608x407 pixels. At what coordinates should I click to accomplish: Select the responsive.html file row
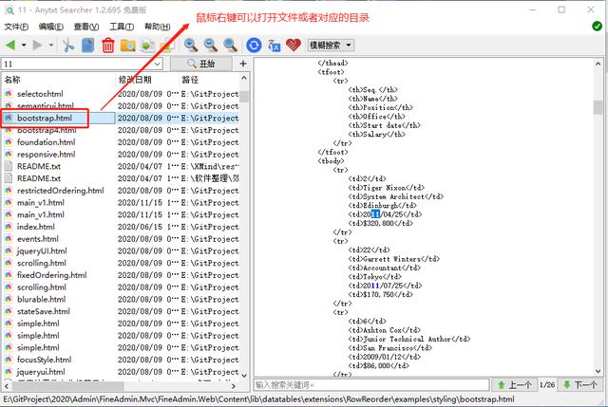tap(121, 154)
